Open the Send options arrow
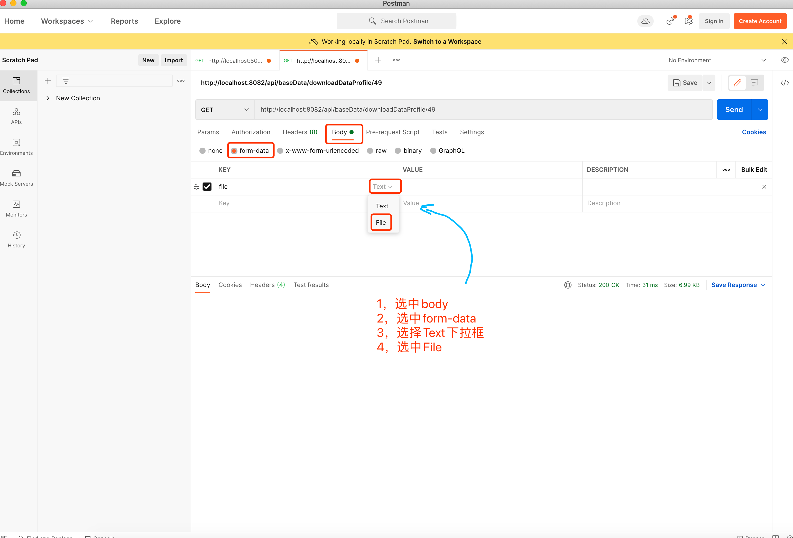793x538 pixels. coord(760,110)
